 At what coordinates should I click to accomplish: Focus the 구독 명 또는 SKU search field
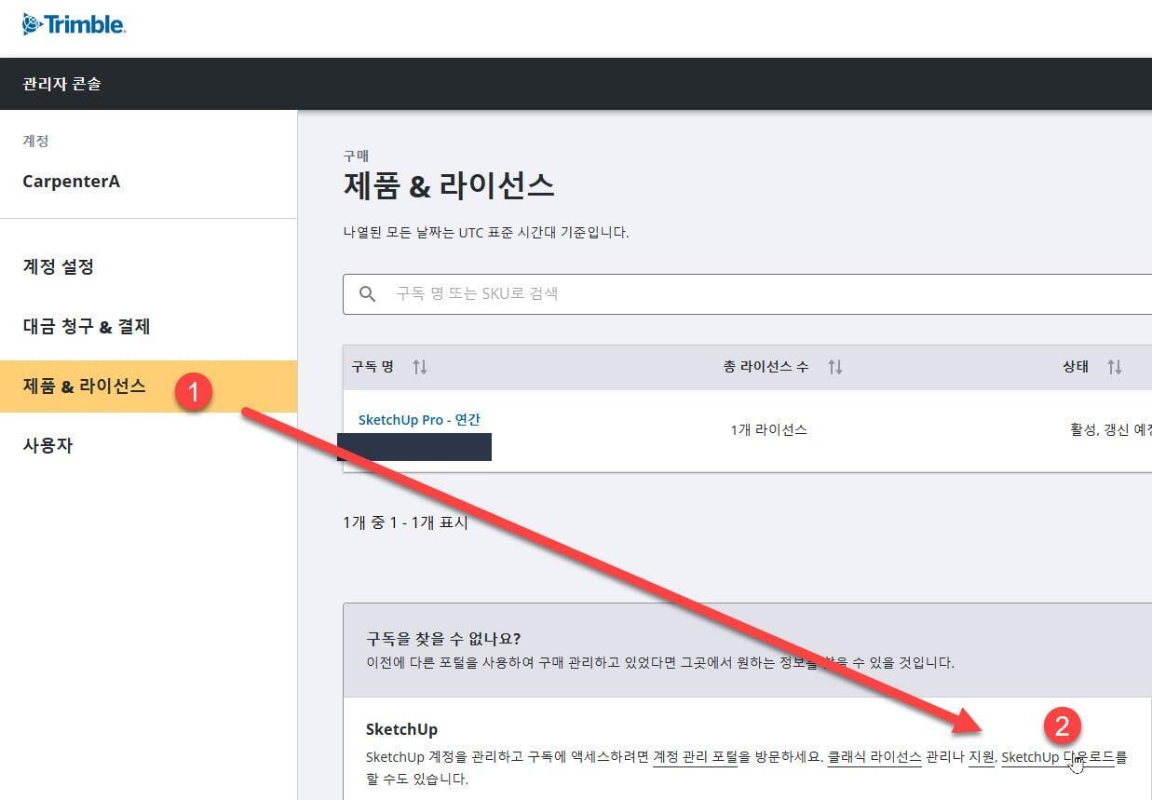click(x=745, y=293)
